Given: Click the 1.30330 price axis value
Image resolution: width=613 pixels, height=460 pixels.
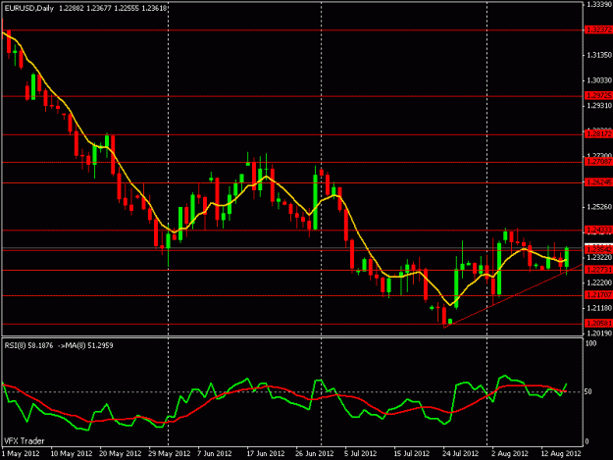Looking at the screenshot, I should tap(599, 80).
